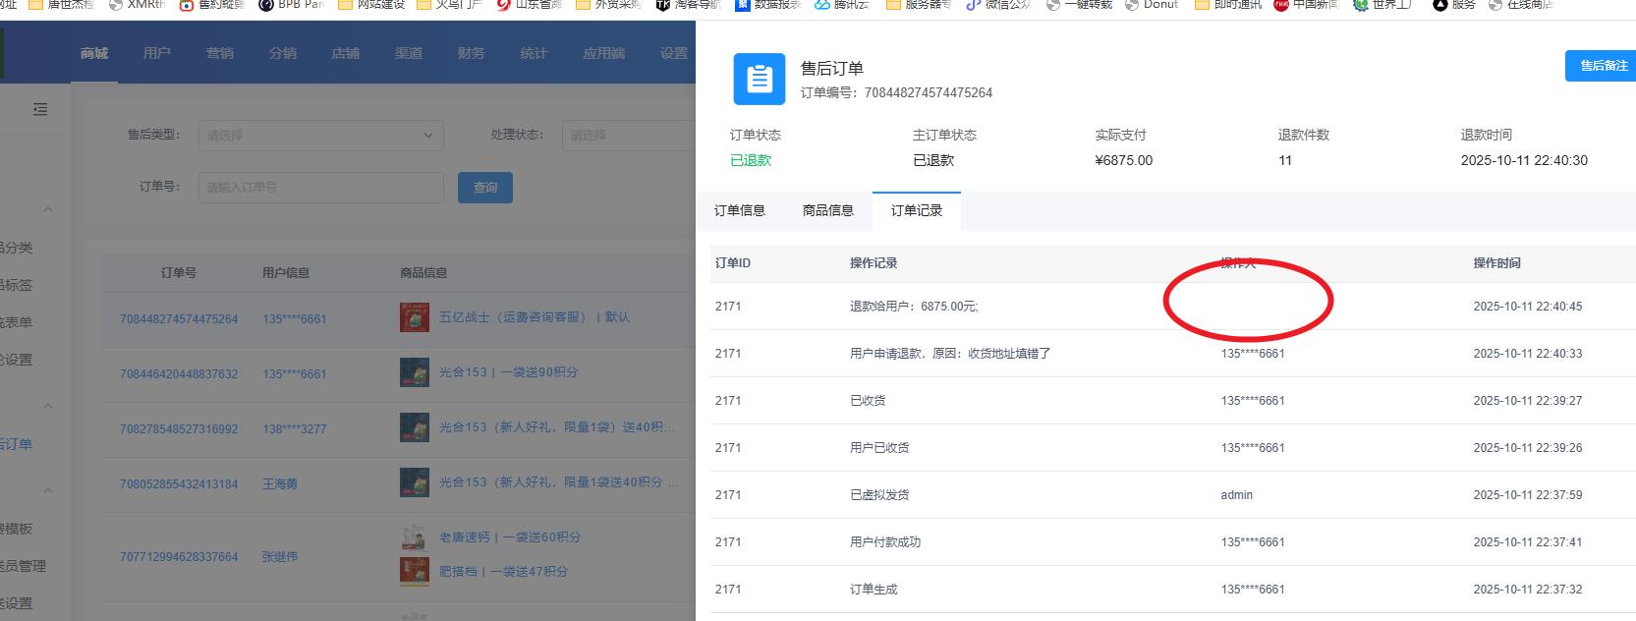The width and height of the screenshot is (1636, 621).
Task: Collapse the sidebar group above 售后订单
Action: click(48, 406)
